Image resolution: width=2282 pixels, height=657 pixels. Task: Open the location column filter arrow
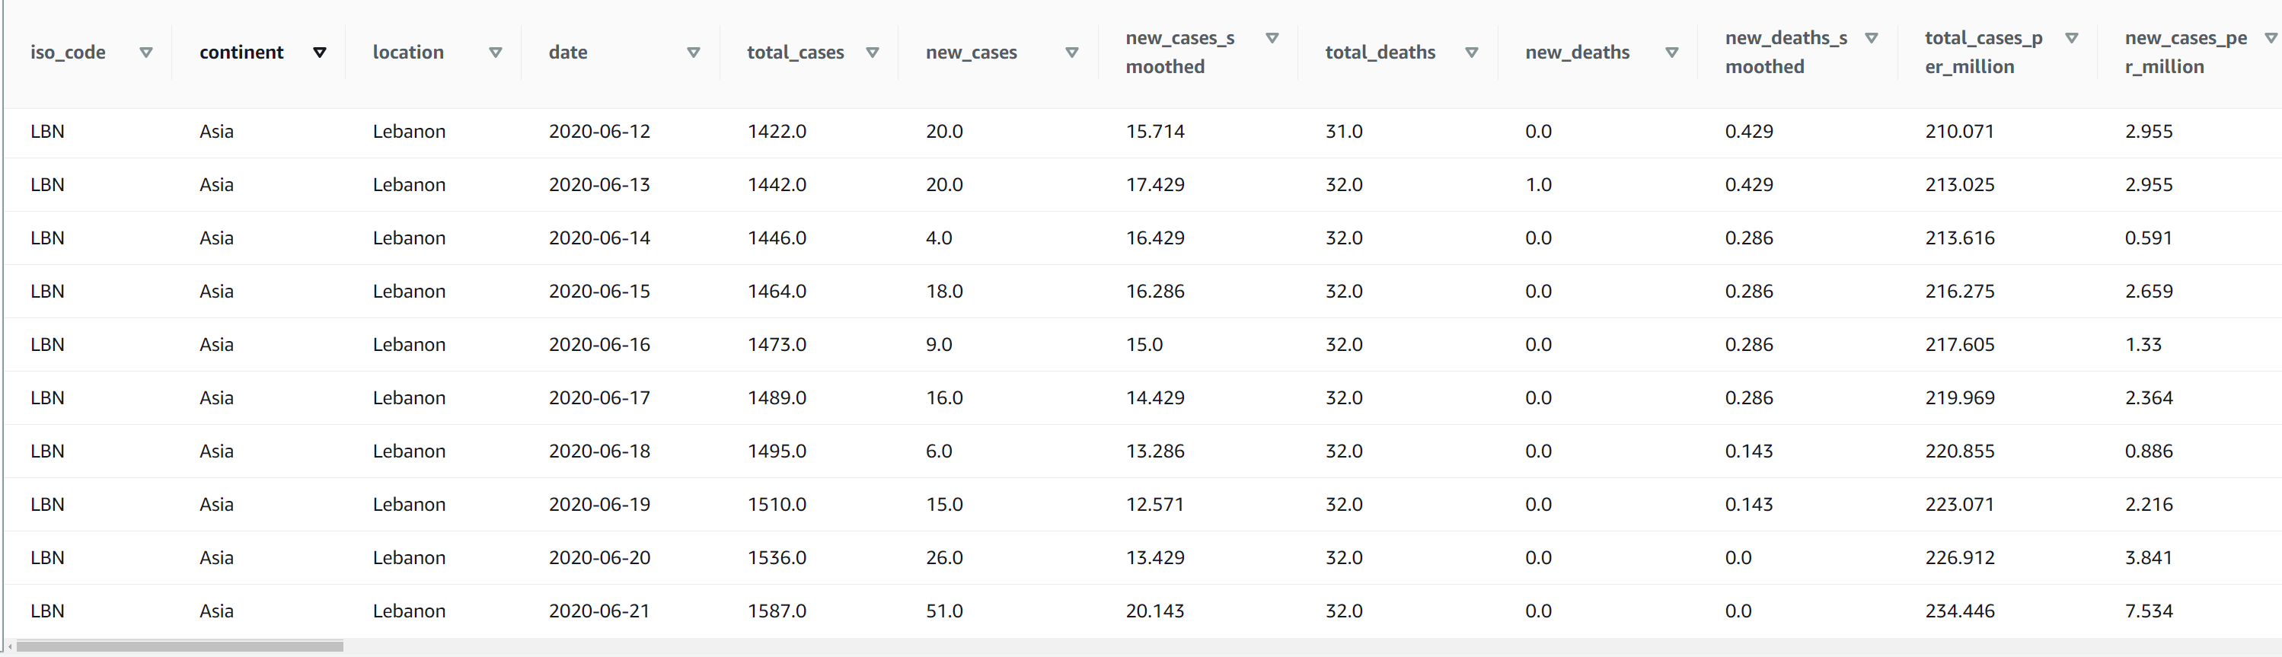point(496,53)
